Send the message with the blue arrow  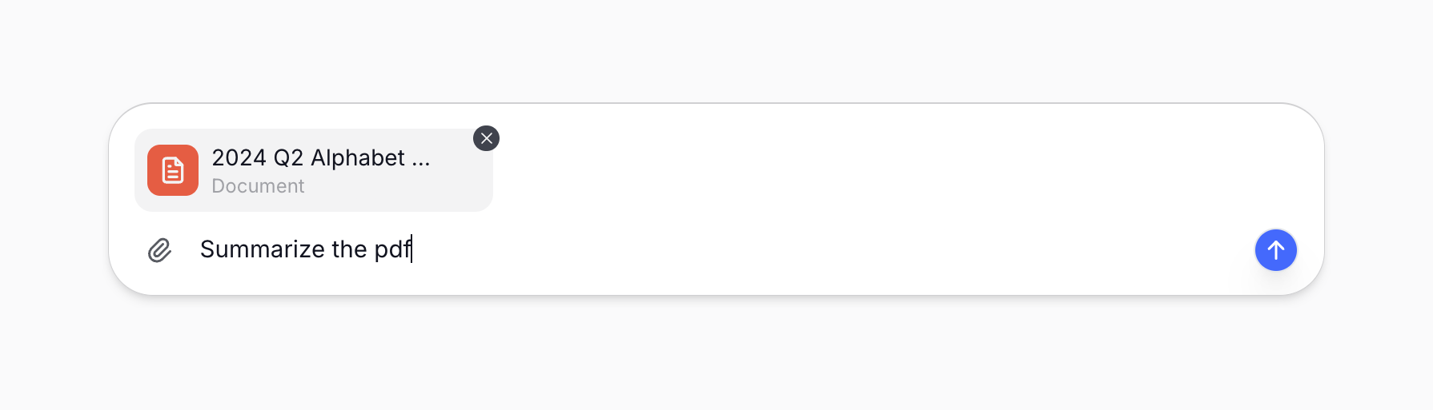coord(1275,250)
